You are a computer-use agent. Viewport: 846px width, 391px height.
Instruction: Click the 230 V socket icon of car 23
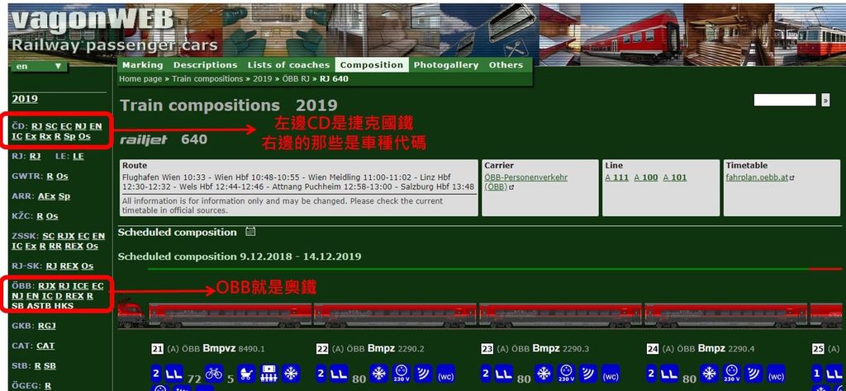pos(566,373)
